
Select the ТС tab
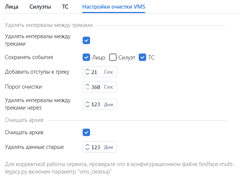pos(65,6)
